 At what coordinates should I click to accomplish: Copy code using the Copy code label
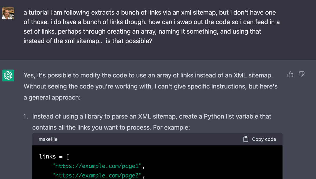pos(264,139)
